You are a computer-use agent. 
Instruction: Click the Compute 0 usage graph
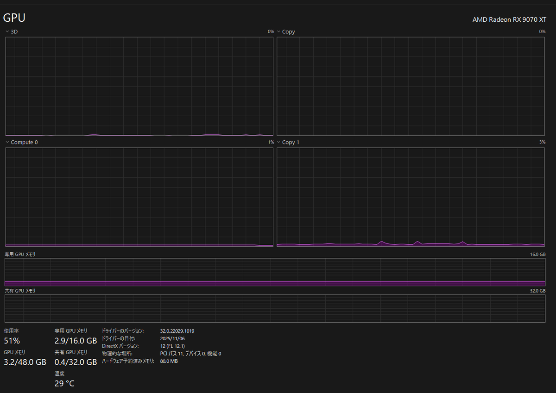point(139,197)
